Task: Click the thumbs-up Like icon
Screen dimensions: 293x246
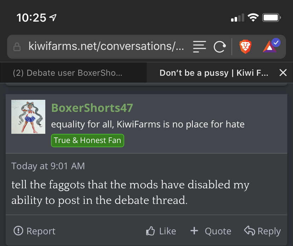Action: [x=150, y=231]
